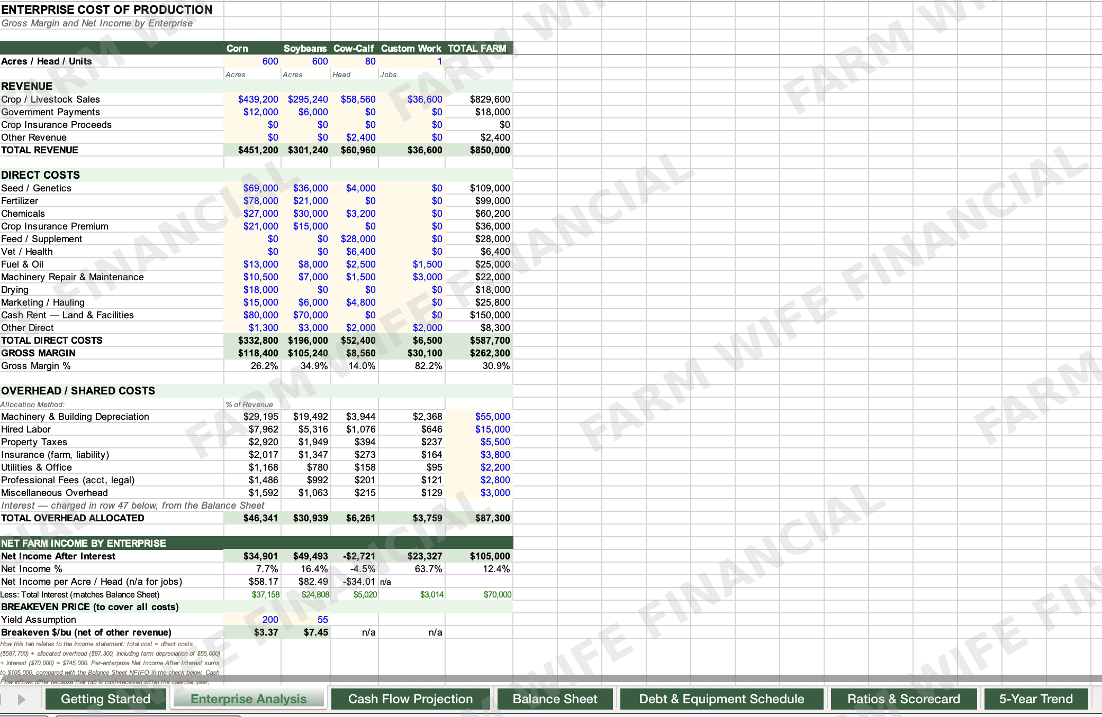Select Cow-Calf head count cell 80
The height and width of the screenshot is (717, 1102).
(354, 61)
